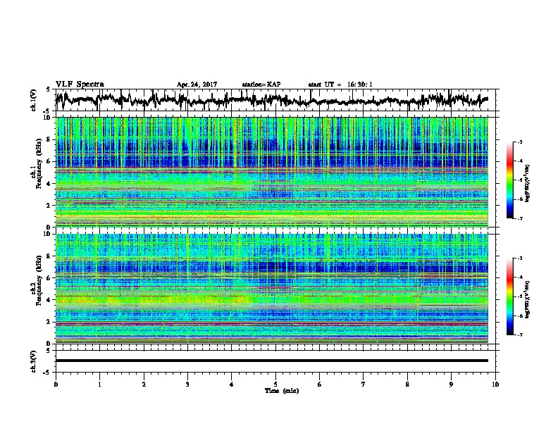558x431 pixels.
Task: Click the "start UT = 16:30:1" header text
Action: click(340, 85)
